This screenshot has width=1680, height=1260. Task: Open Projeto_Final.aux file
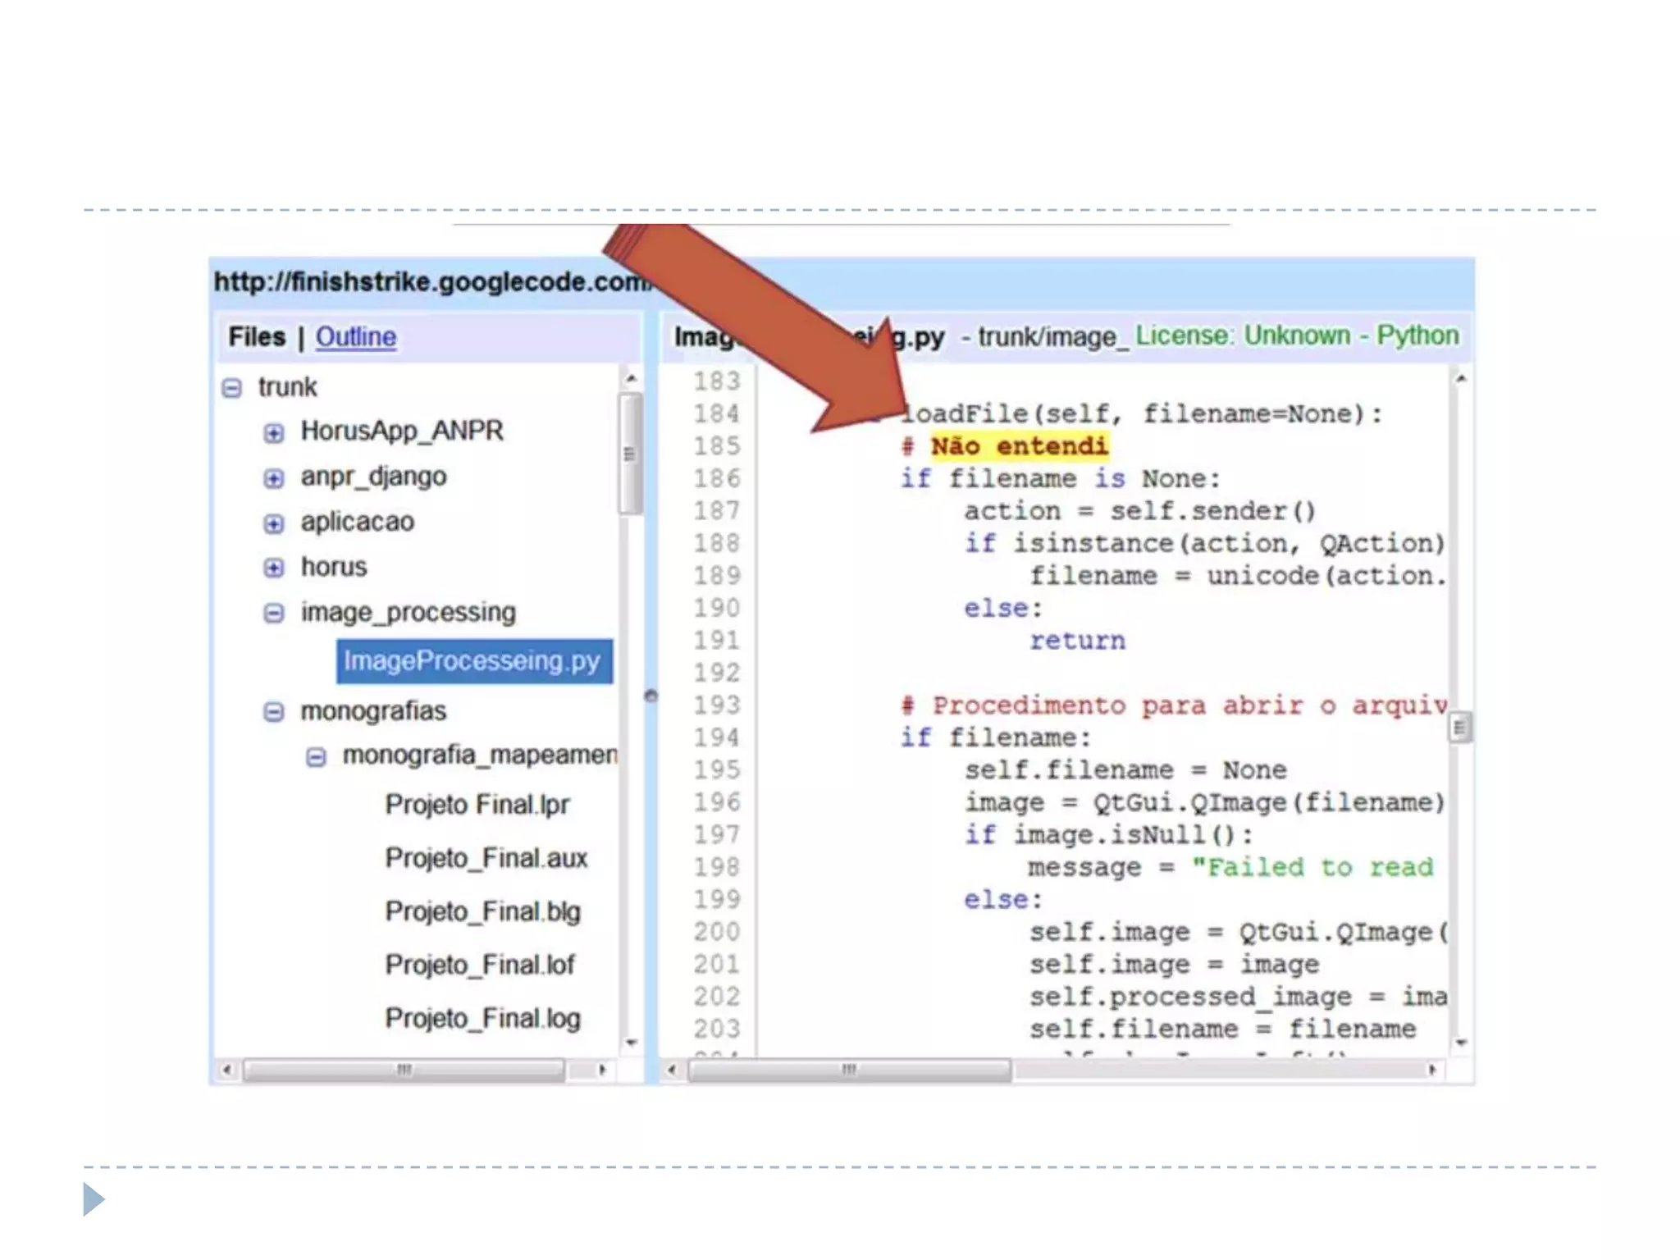[486, 858]
